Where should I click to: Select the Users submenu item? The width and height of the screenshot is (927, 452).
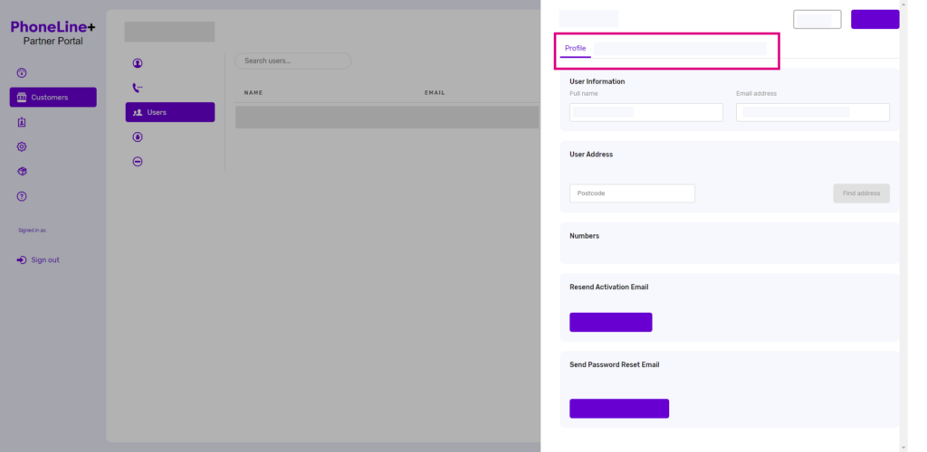point(170,112)
